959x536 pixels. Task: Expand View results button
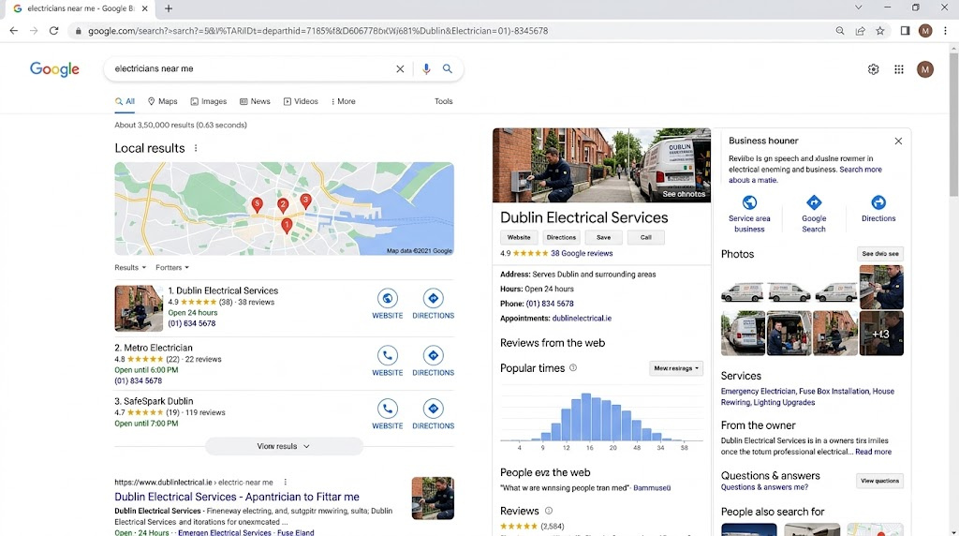coord(284,446)
